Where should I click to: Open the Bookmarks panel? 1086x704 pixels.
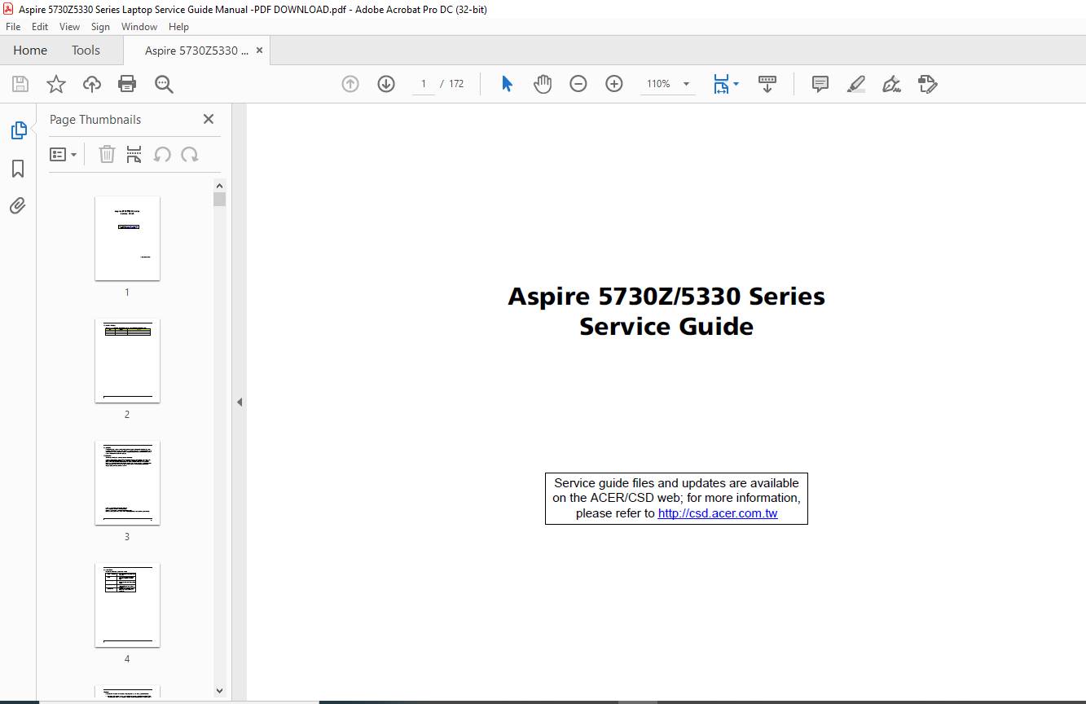click(x=18, y=169)
